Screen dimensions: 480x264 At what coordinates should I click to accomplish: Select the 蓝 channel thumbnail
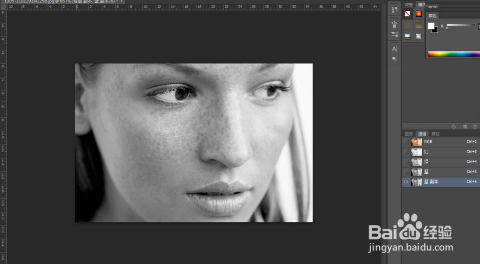coord(416,172)
